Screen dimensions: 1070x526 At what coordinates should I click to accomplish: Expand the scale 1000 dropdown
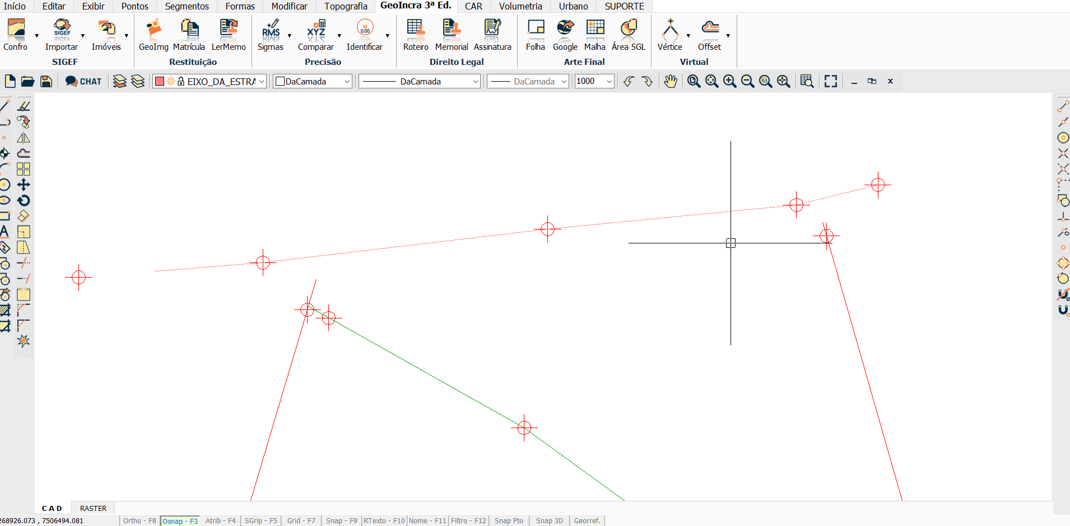click(609, 82)
